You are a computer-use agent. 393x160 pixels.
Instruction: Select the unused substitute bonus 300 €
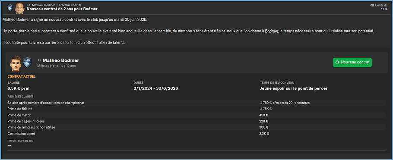click(264, 127)
